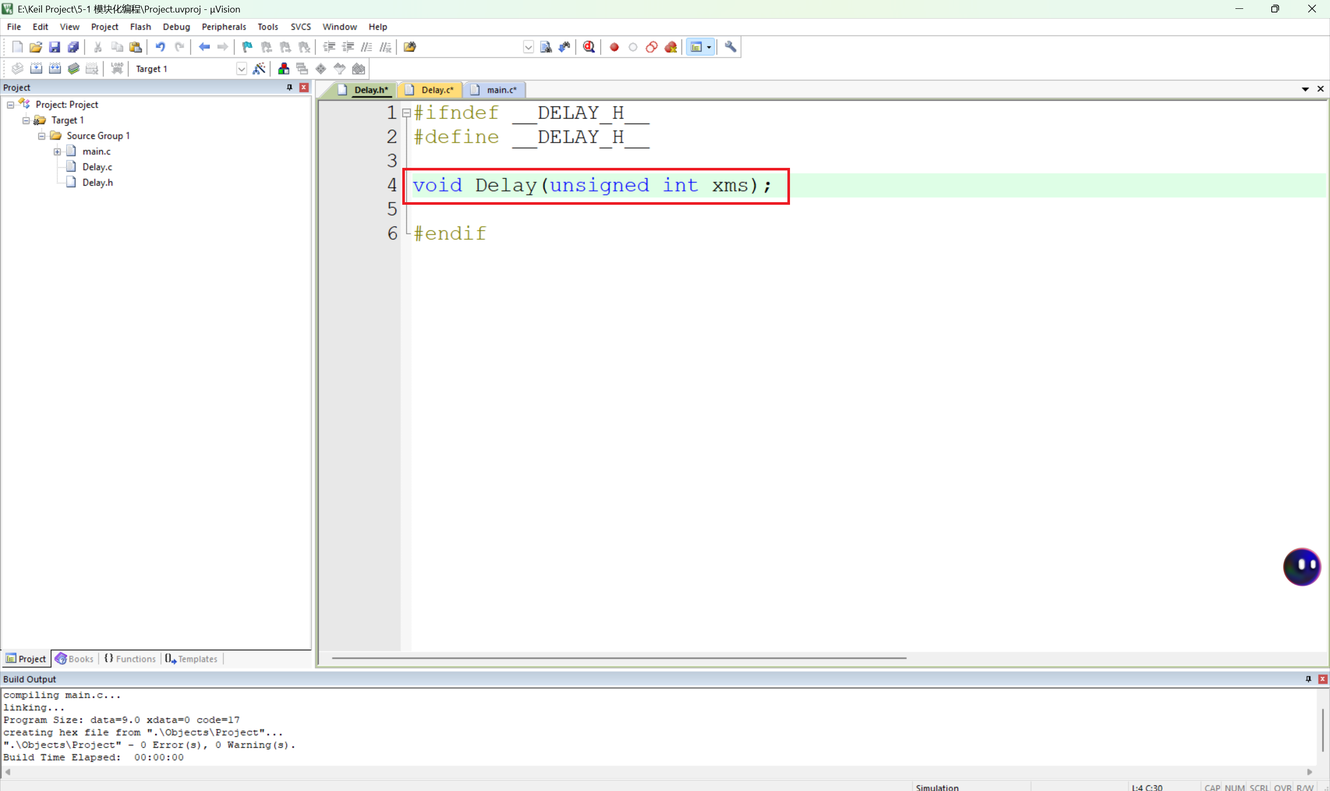
Task: Click the Save All toolbar icon
Action: tap(73, 47)
